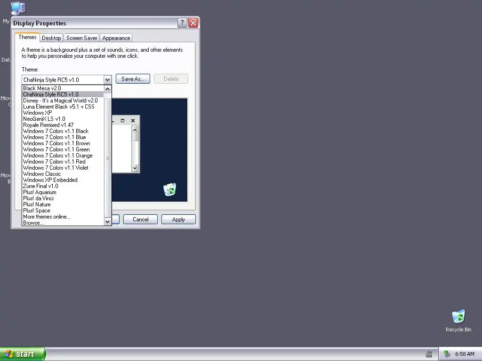Click preview window scrollbar down arrow
The width and height of the screenshot is (482, 361).
click(135, 168)
